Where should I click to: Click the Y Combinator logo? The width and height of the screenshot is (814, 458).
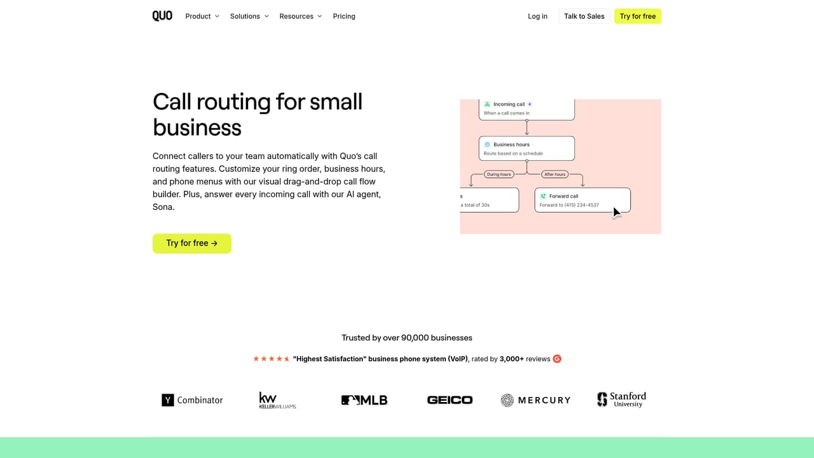(x=192, y=399)
